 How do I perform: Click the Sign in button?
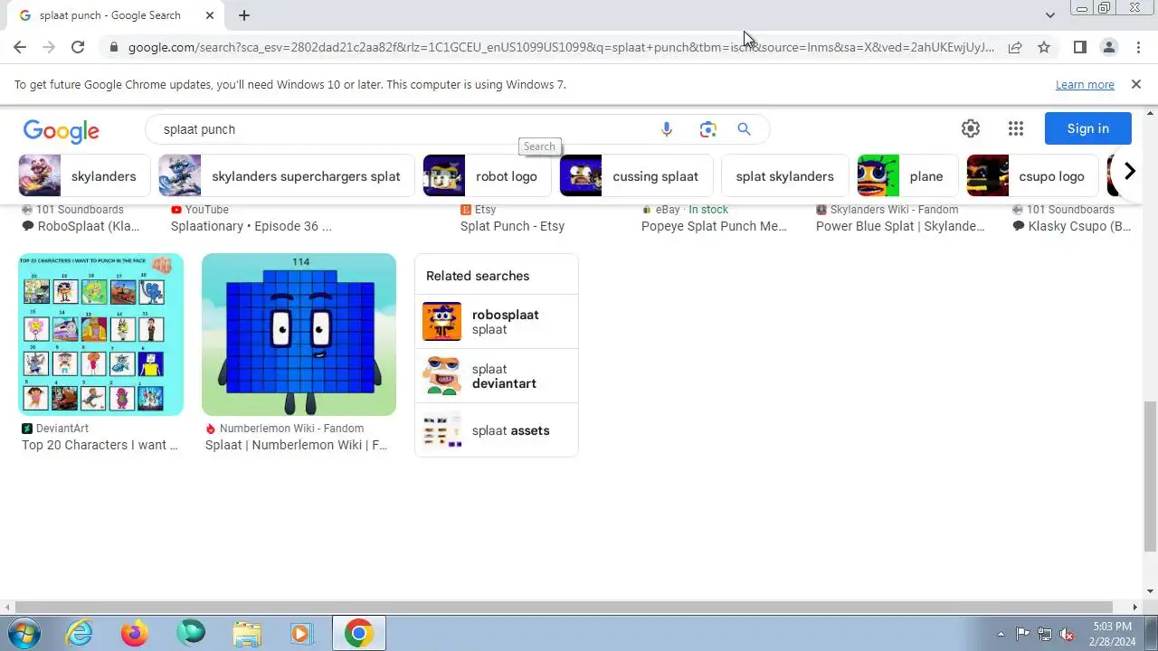tap(1087, 128)
